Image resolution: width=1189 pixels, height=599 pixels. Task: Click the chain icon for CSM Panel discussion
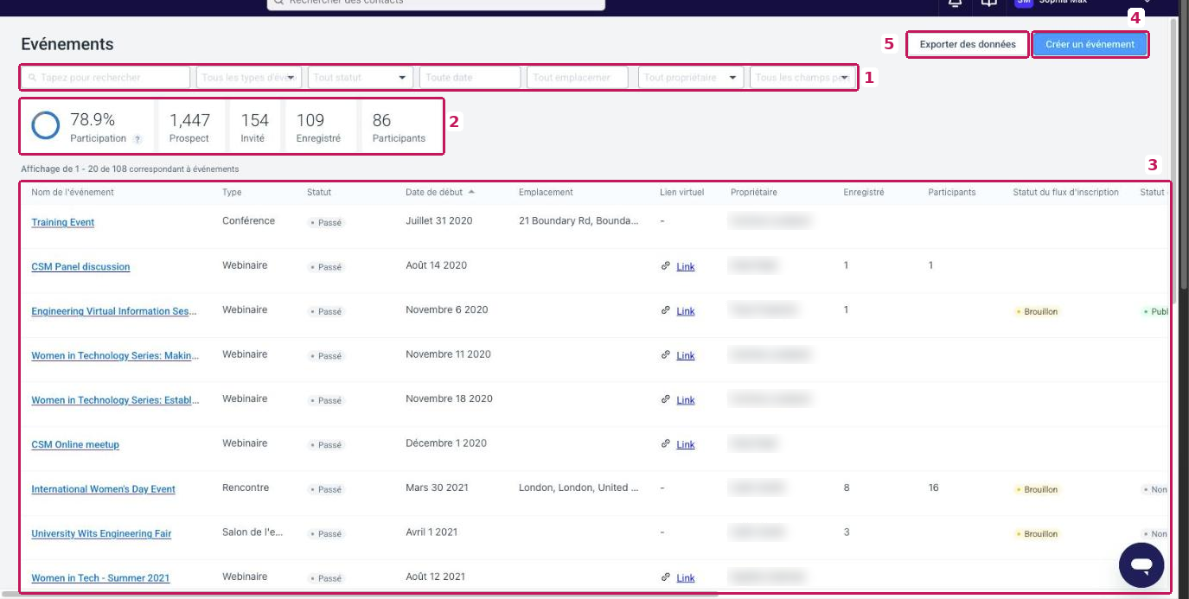tap(666, 266)
